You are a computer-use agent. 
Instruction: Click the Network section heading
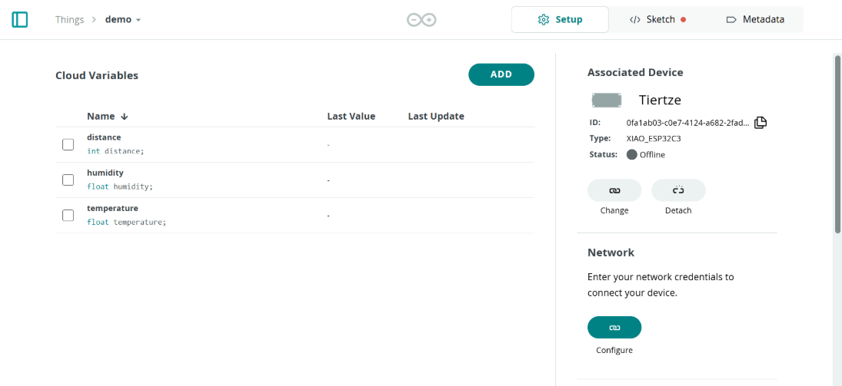coord(611,252)
